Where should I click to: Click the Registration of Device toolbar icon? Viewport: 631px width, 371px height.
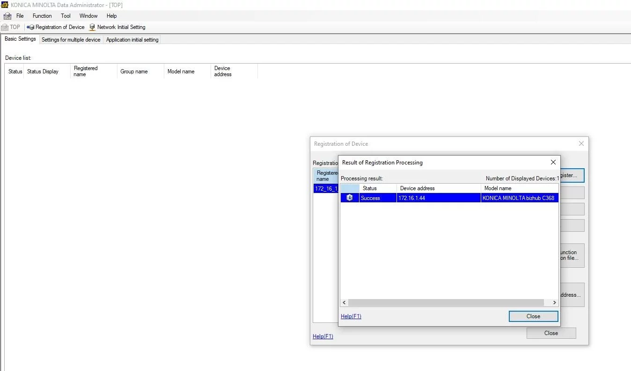click(30, 27)
